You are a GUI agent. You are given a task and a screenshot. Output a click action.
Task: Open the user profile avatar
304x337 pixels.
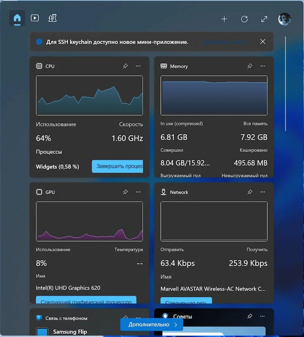click(284, 19)
